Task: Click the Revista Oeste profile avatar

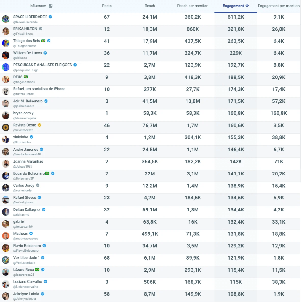Action: (x=6, y=127)
